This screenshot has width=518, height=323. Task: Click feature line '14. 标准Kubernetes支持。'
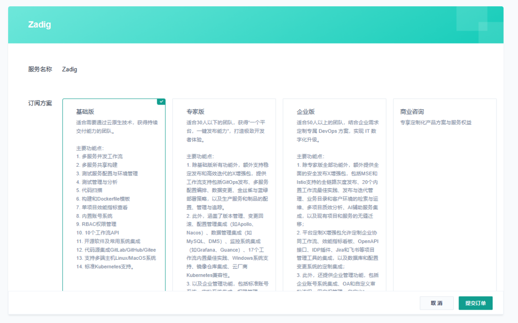(106, 267)
